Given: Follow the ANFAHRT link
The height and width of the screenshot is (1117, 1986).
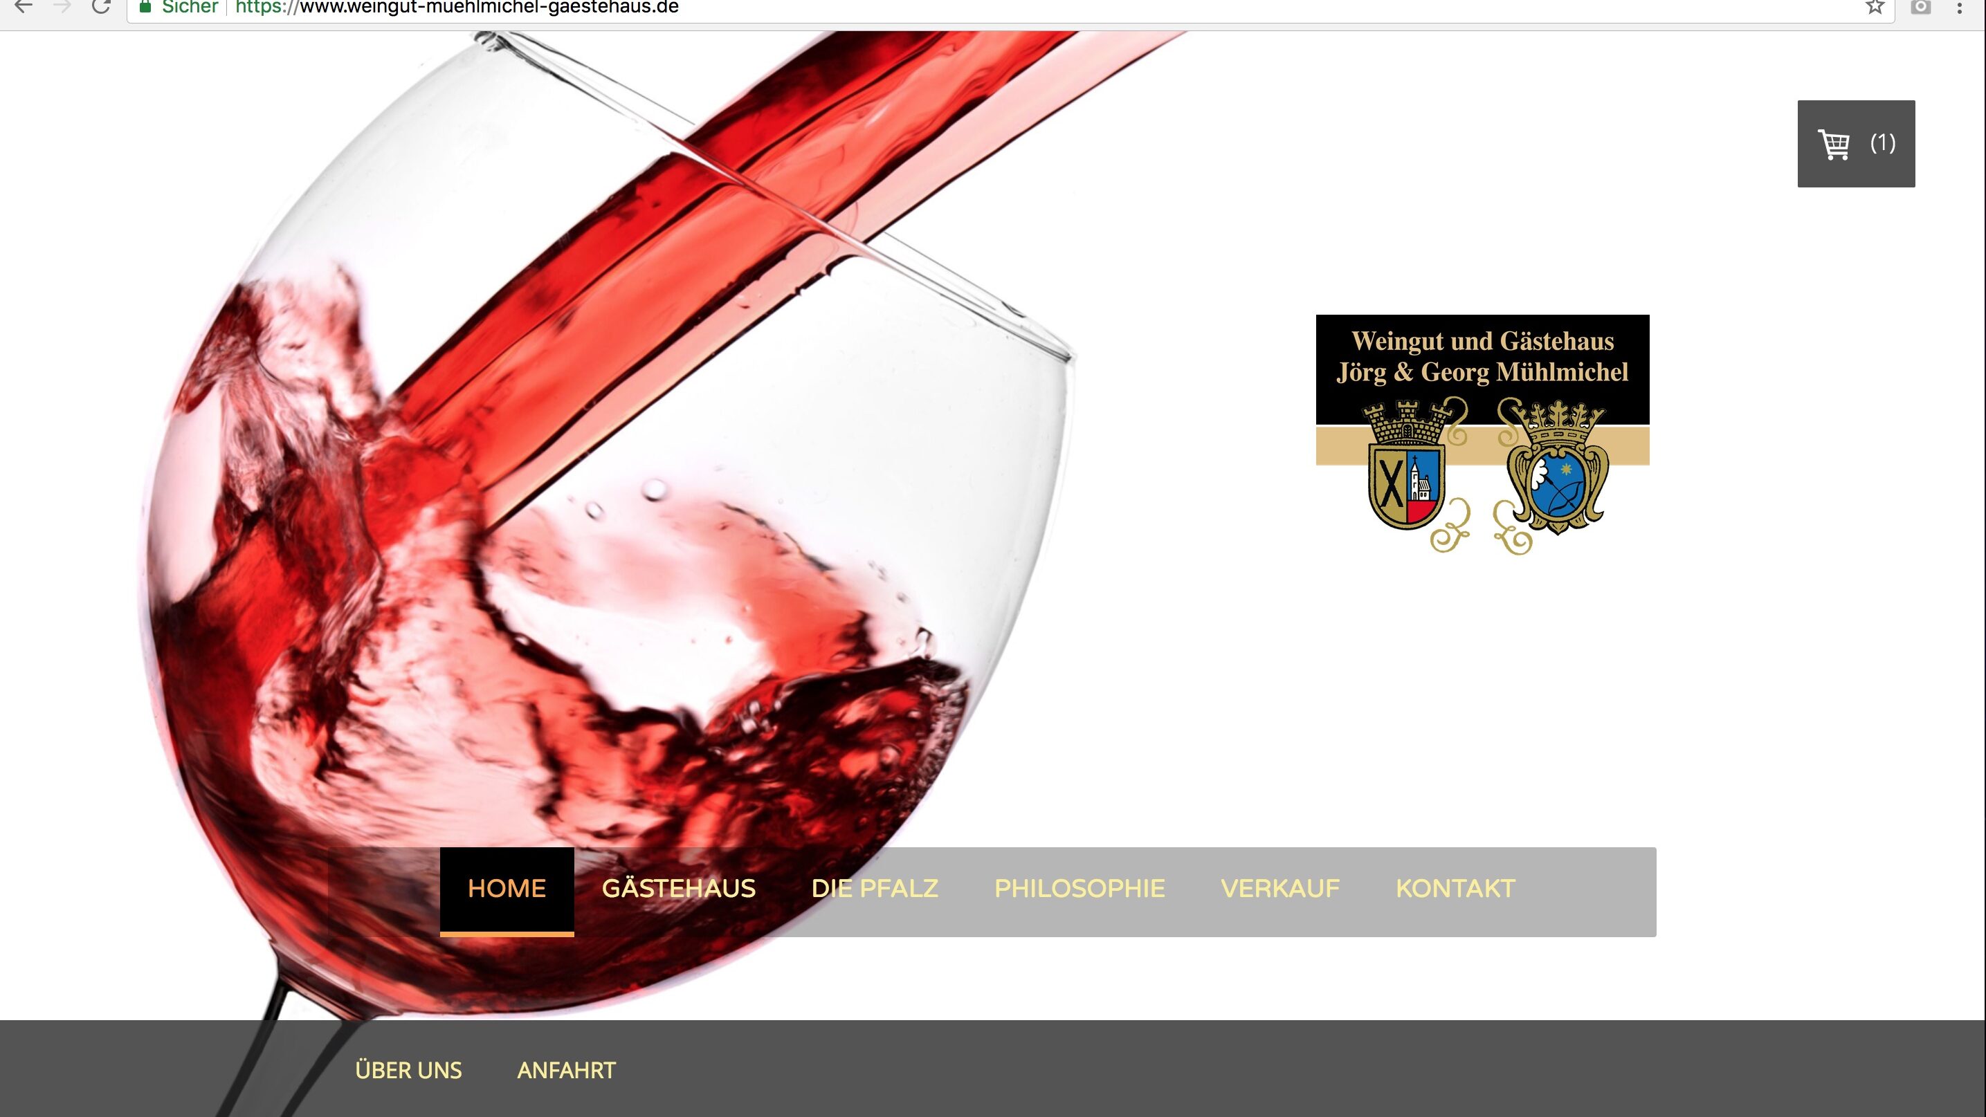Looking at the screenshot, I should tap(567, 1070).
